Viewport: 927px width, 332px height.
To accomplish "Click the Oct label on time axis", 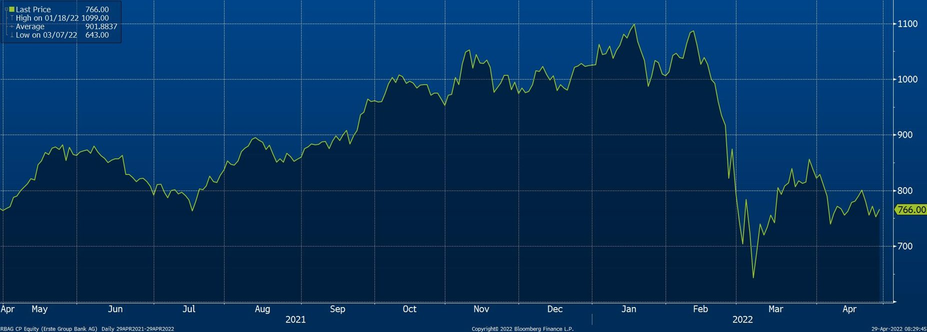I will click(409, 309).
